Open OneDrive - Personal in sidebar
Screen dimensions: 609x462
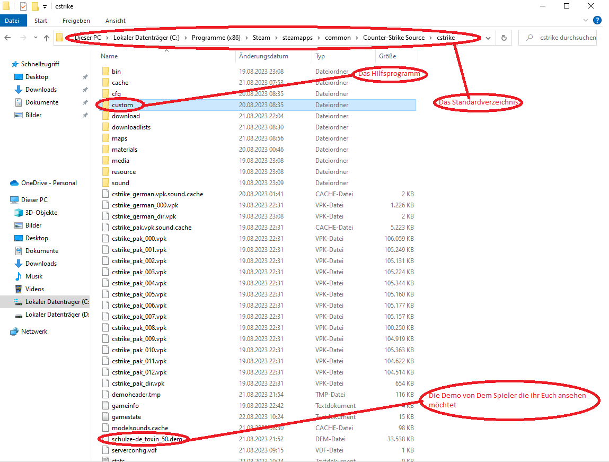[48, 183]
